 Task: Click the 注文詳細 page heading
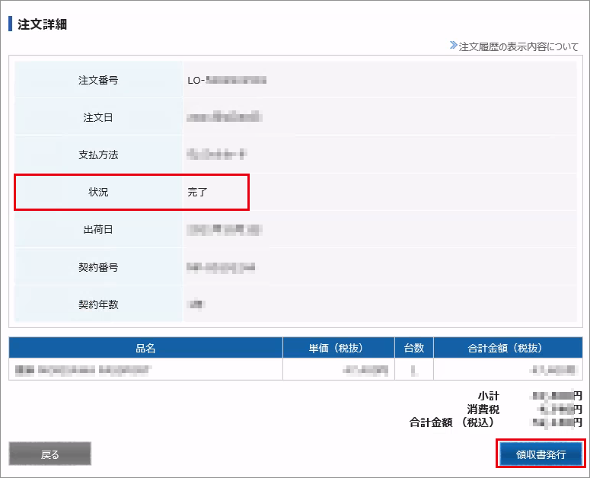pyautogui.click(x=42, y=24)
